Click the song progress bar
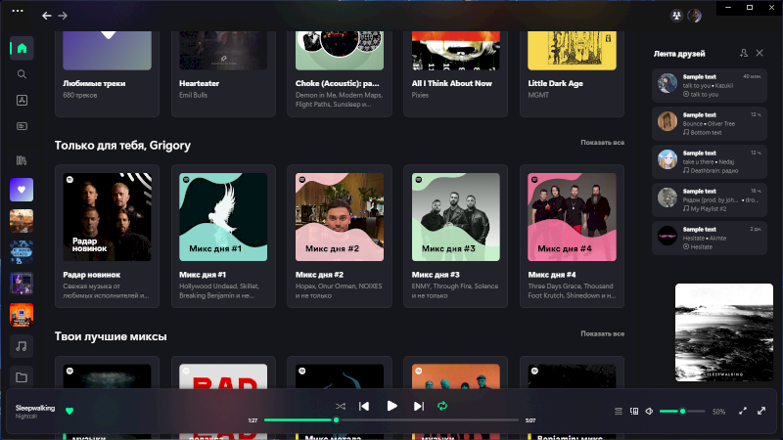 point(391,419)
